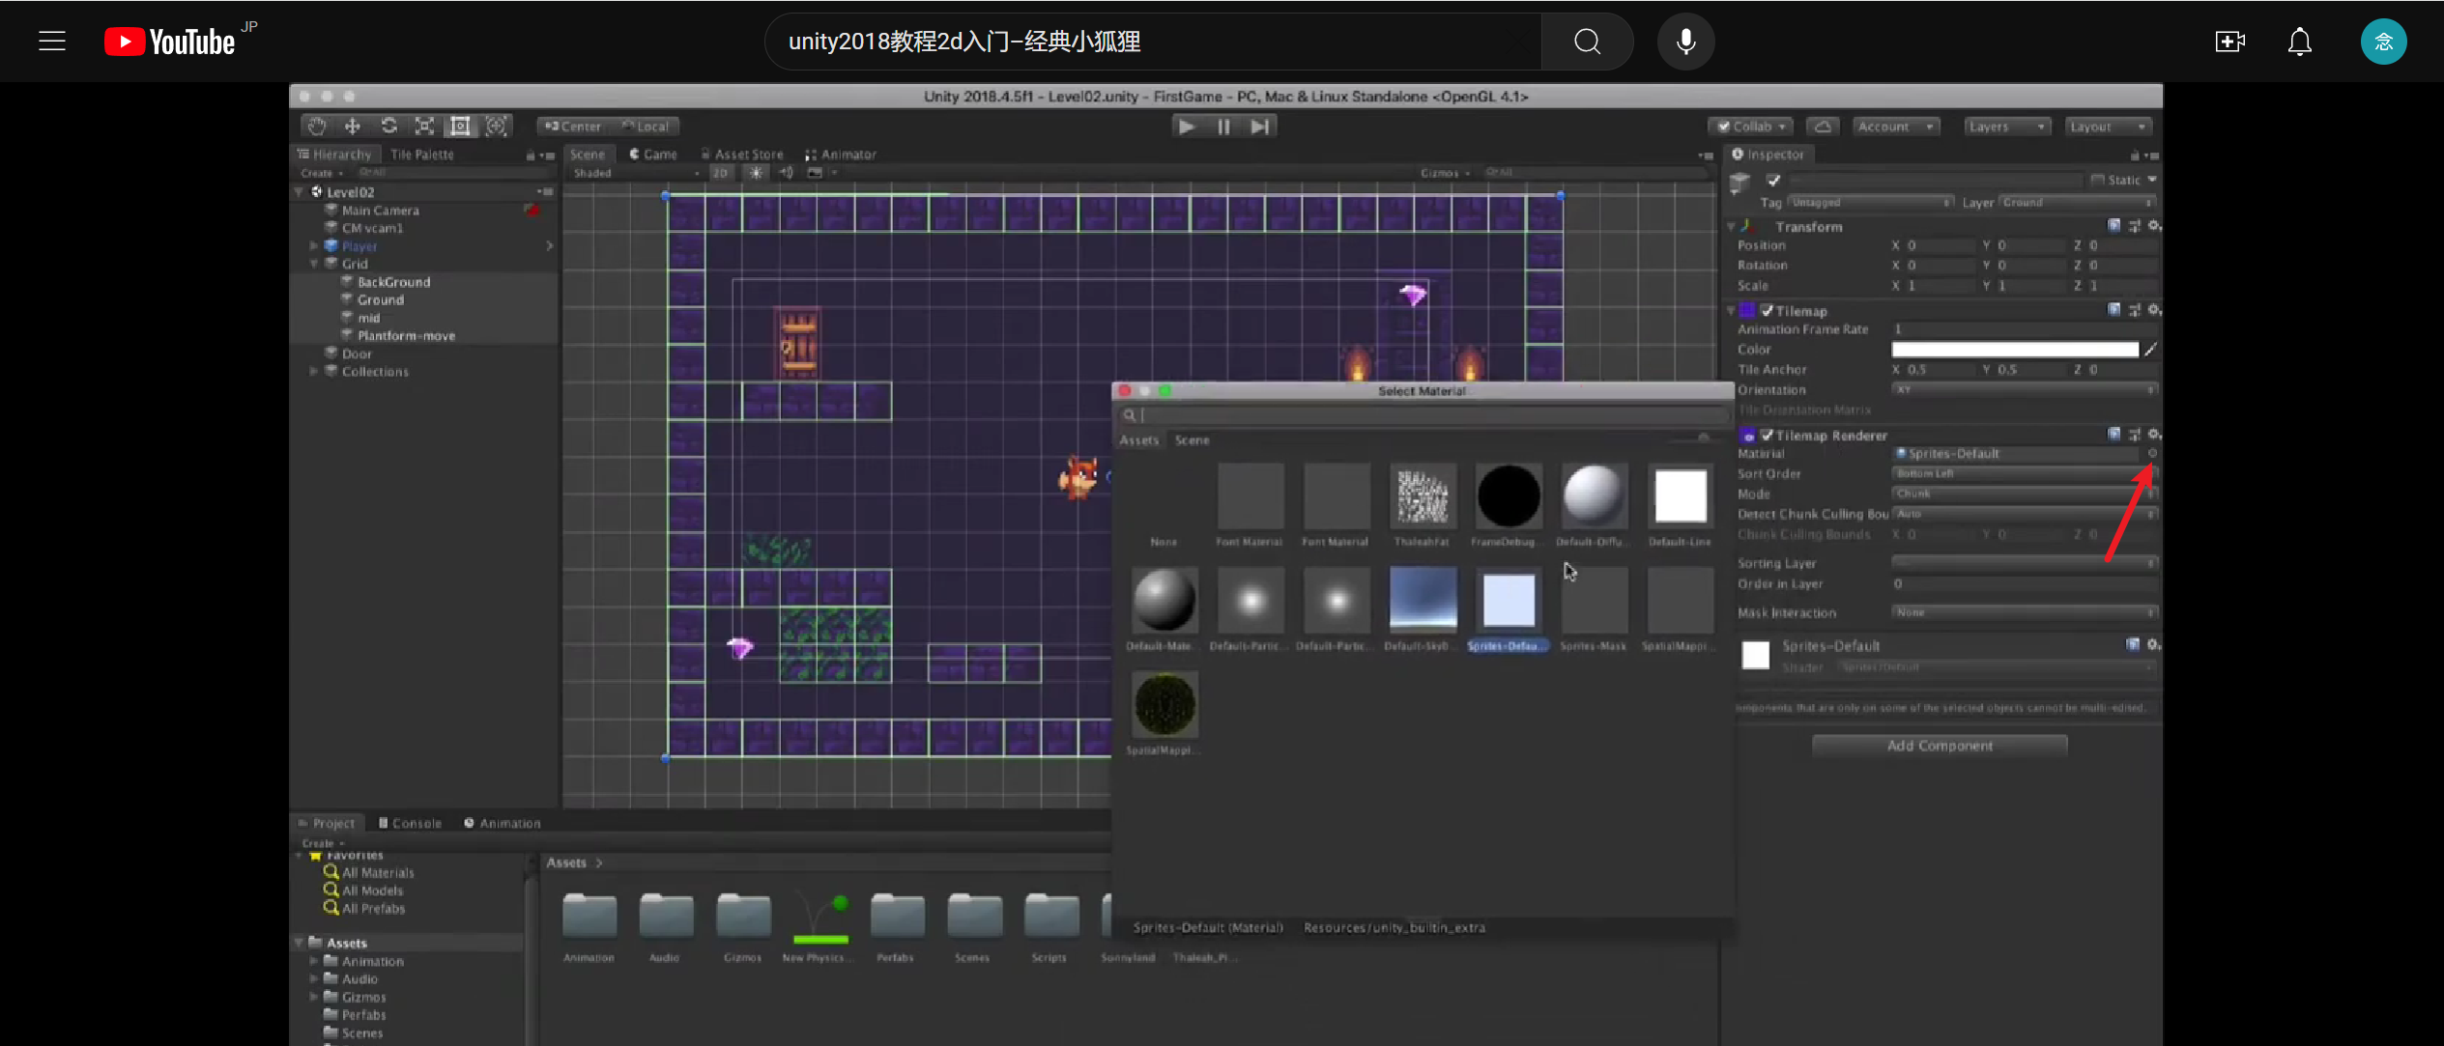Screen dimensions: 2444x1046
Task: Switch to the Tile Palette tab
Action: coord(421,155)
